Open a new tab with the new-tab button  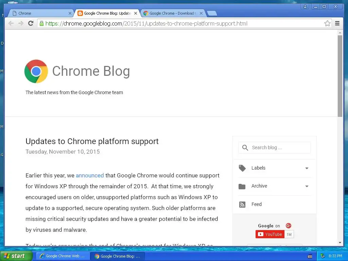[x=212, y=13]
